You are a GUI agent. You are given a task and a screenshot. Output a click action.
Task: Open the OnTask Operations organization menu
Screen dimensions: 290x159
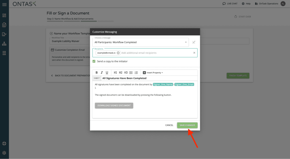[x=266, y=4]
